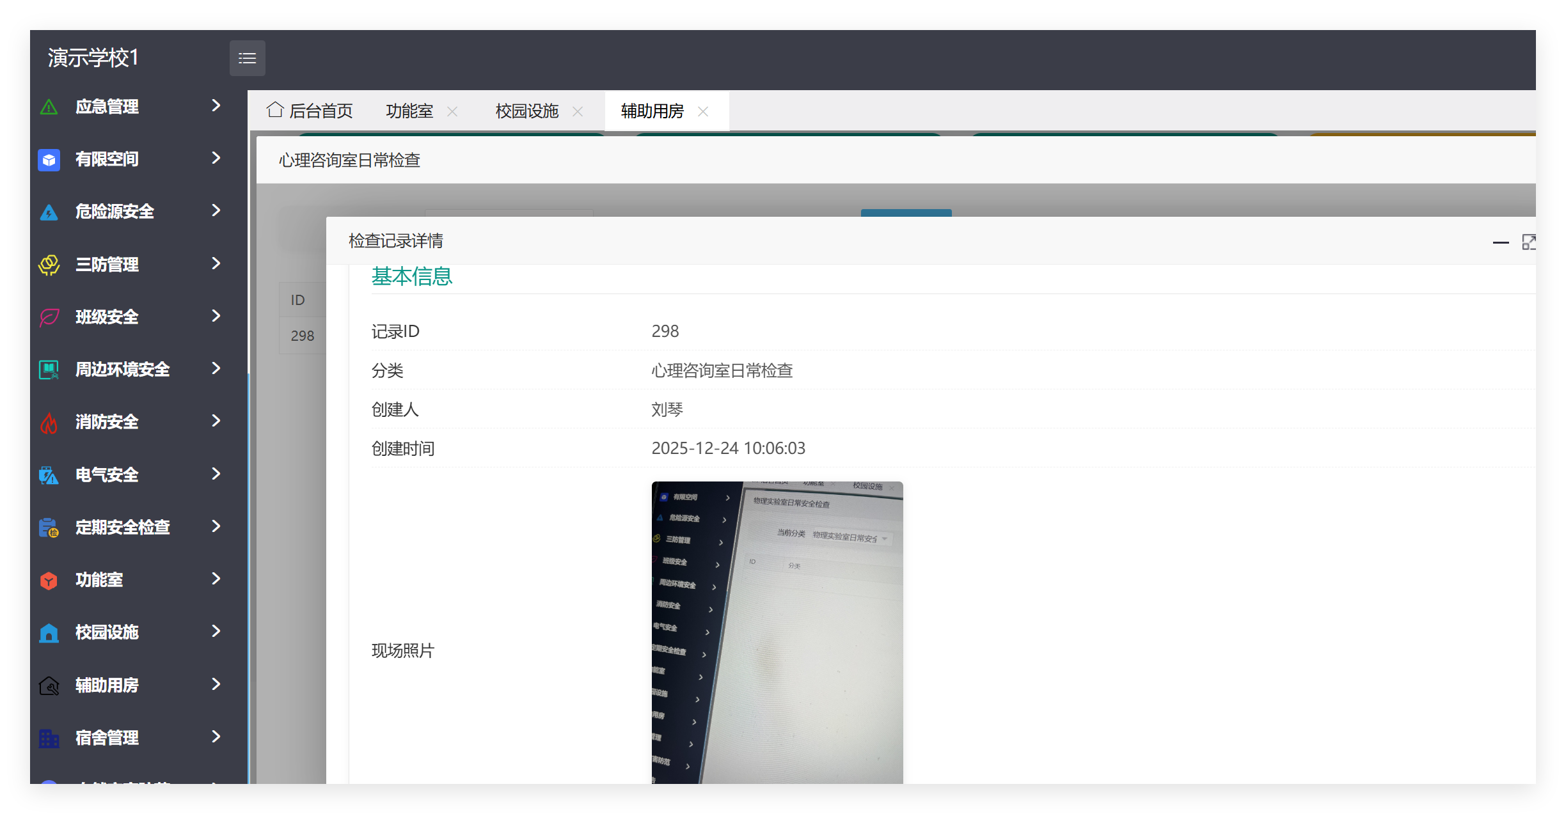Image resolution: width=1566 pixels, height=814 pixels.
Task: Click the 定期安全检查 briefcase icon
Action: 49,526
